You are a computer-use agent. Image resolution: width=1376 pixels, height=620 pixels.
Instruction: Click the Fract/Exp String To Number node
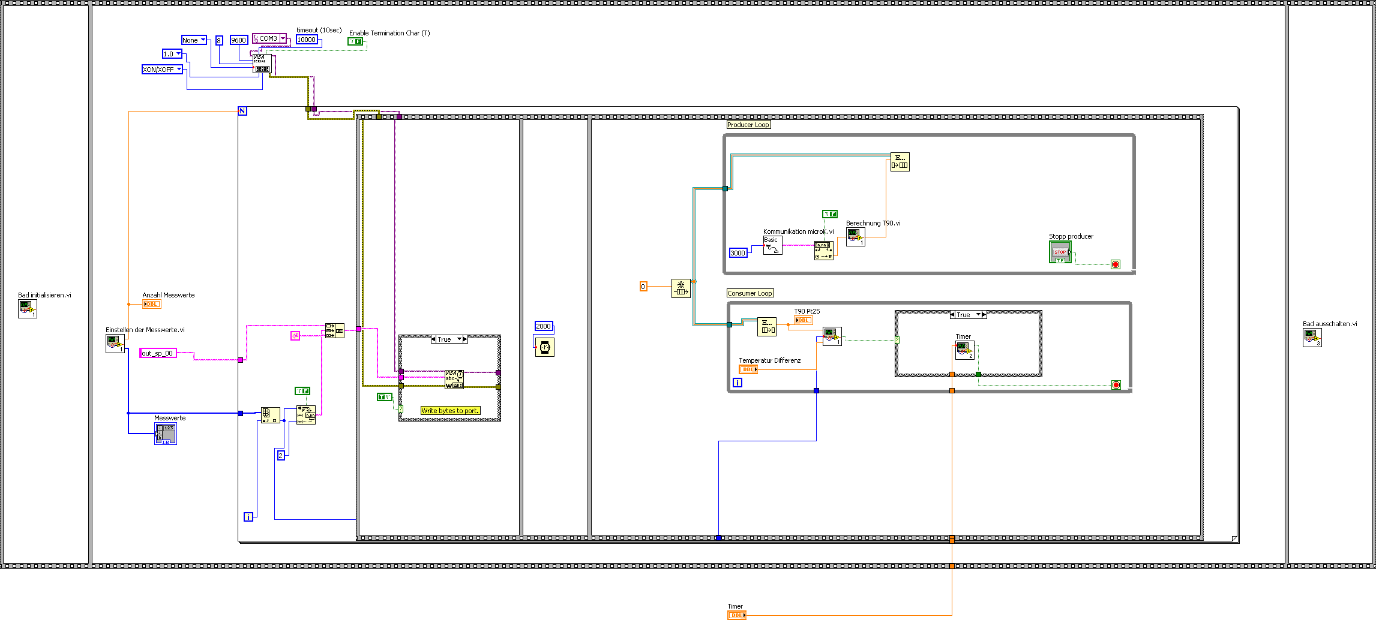(824, 251)
